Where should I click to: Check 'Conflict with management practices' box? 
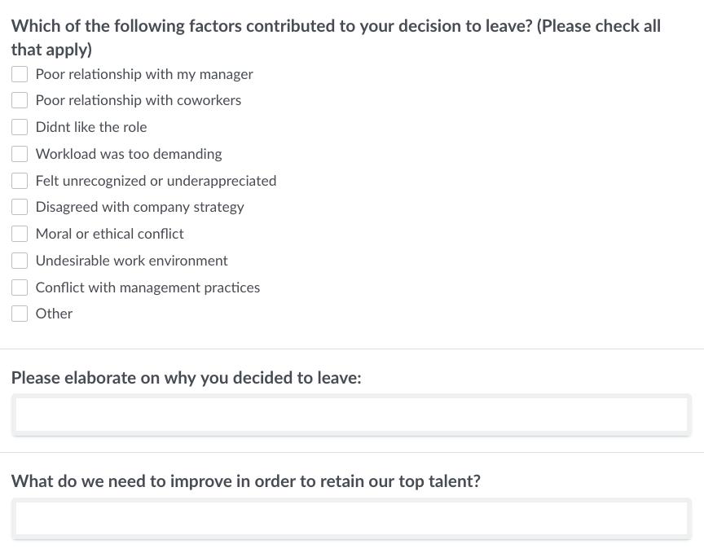pyautogui.click(x=20, y=287)
